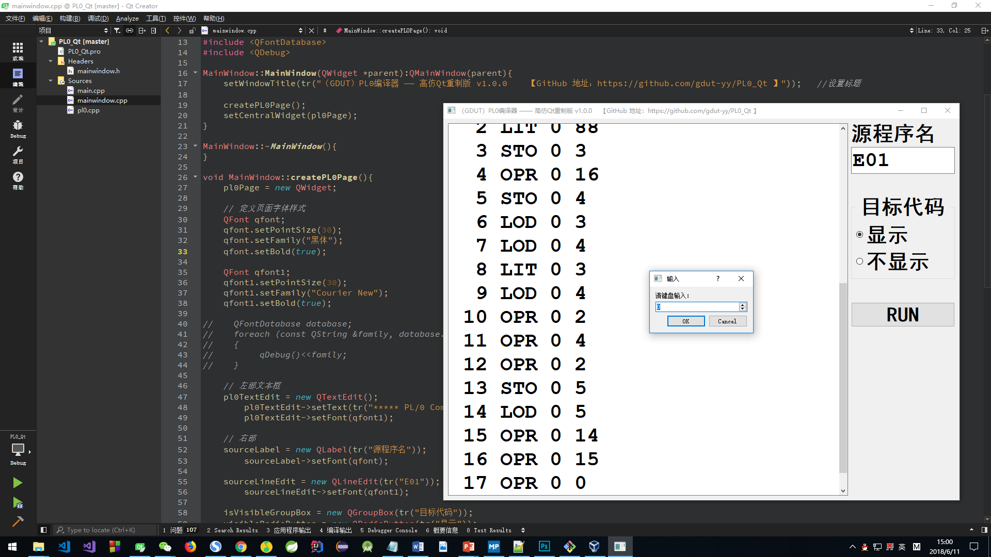Collapse the Headers folder in tree
The width and height of the screenshot is (991, 557).
[51, 61]
